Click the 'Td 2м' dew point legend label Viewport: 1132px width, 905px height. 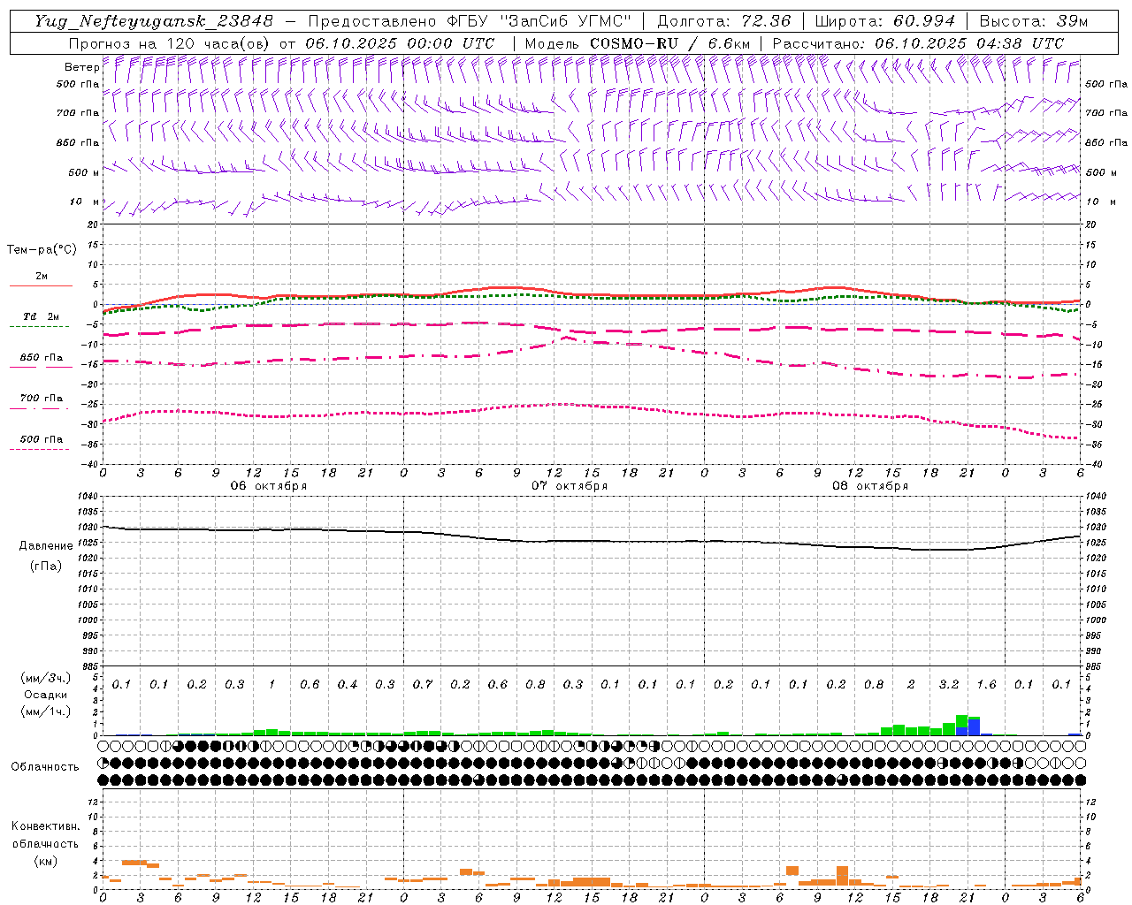42,316
